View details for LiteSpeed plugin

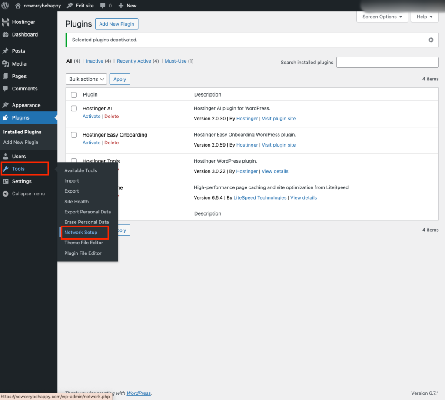[x=303, y=198]
